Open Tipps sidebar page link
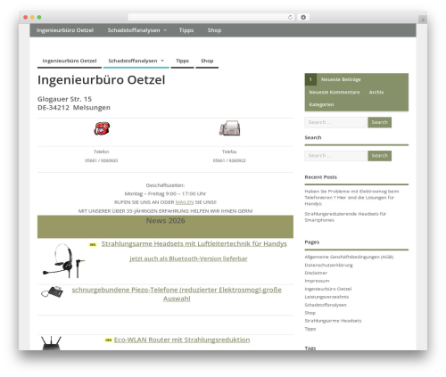 (x=310, y=329)
